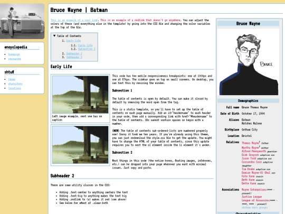
Task: Open contents entry 1.2 Subsection 2
Action: [x=87, y=49]
